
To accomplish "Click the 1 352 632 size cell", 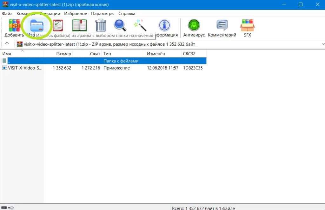I will pyautogui.click(x=62, y=68).
